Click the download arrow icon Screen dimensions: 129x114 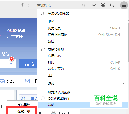coord(94,5)
